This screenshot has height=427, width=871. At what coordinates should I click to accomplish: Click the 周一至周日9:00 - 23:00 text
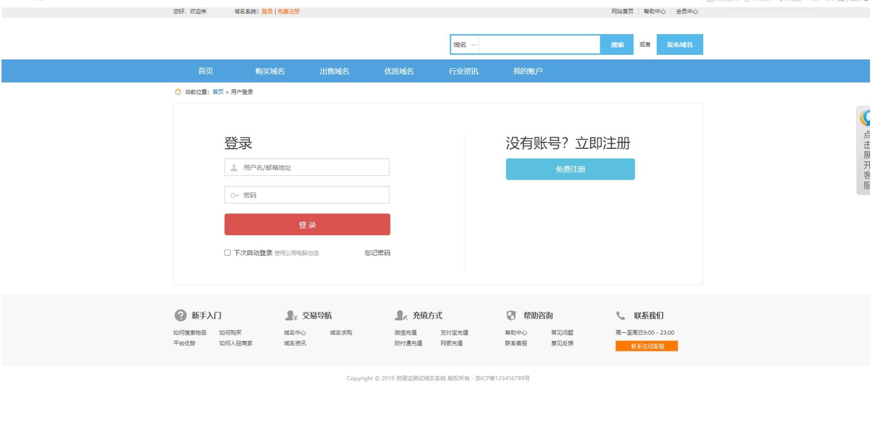point(645,333)
